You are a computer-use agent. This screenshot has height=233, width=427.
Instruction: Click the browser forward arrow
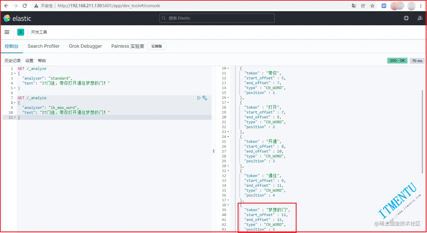click(16, 6)
